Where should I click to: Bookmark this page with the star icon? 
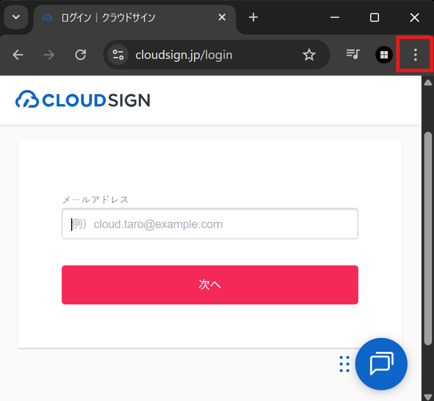click(309, 55)
